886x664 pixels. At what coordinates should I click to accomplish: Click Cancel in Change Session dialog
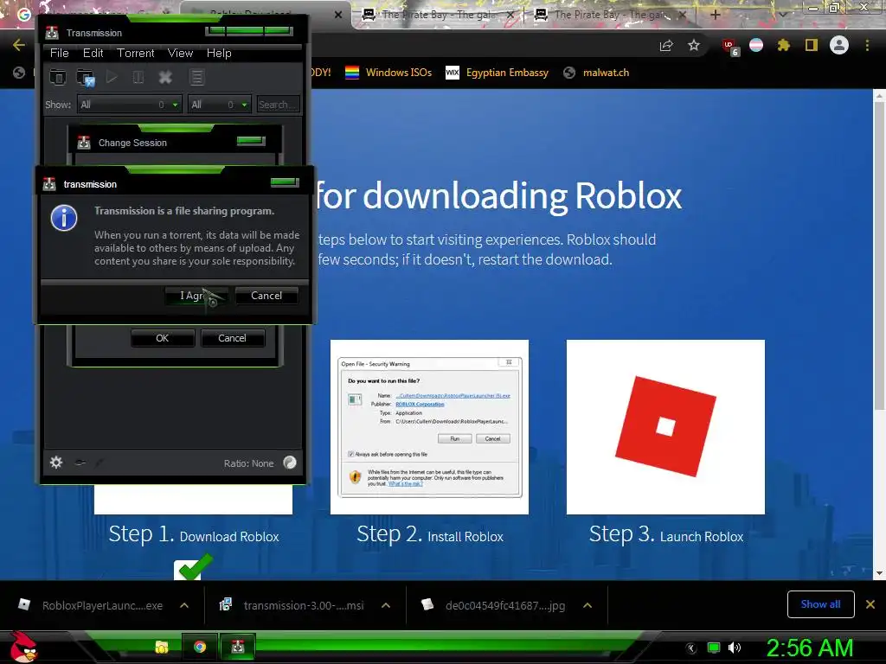pos(232,338)
